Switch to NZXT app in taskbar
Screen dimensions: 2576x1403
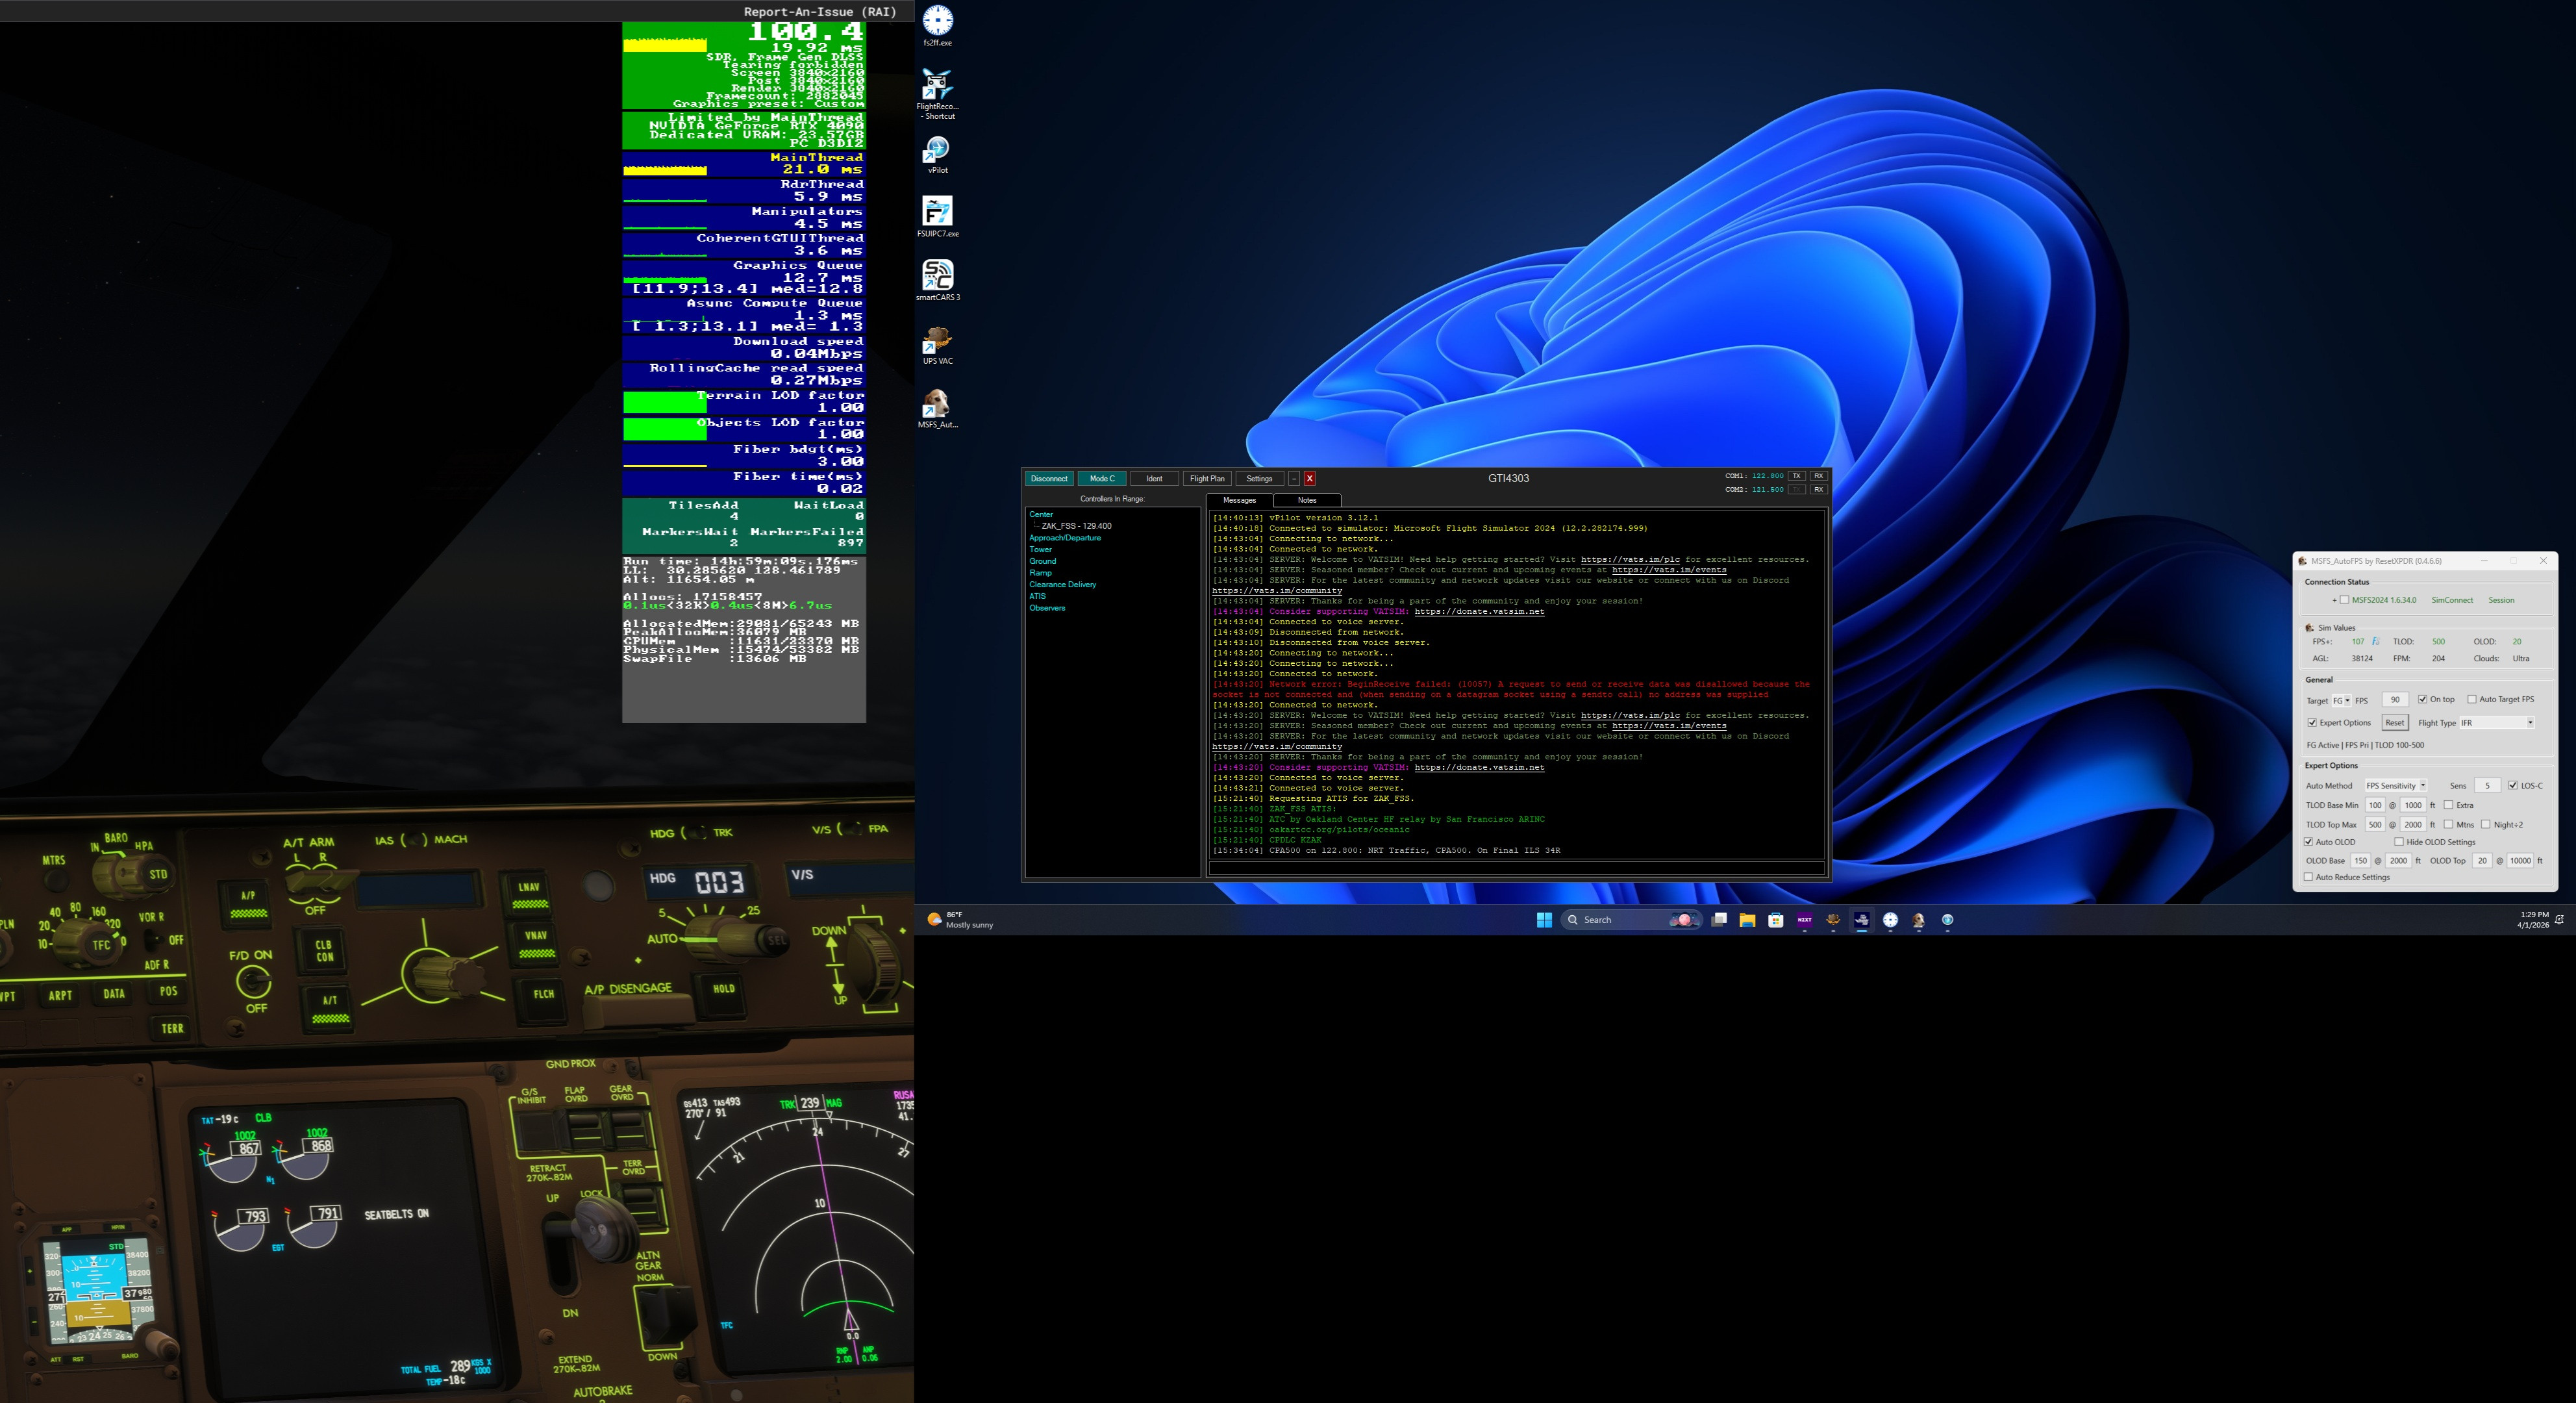click(1804, 920)
